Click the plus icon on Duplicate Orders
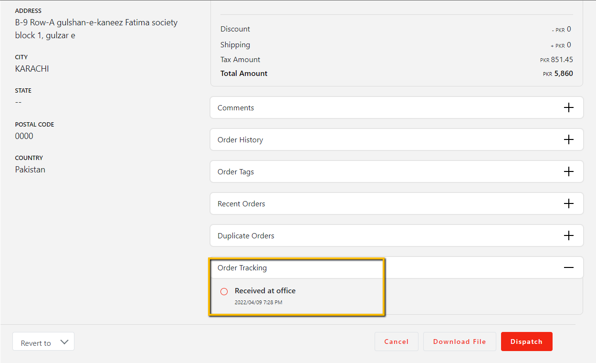The width and height of the screenshot is (596, 363). pos(568,236)
